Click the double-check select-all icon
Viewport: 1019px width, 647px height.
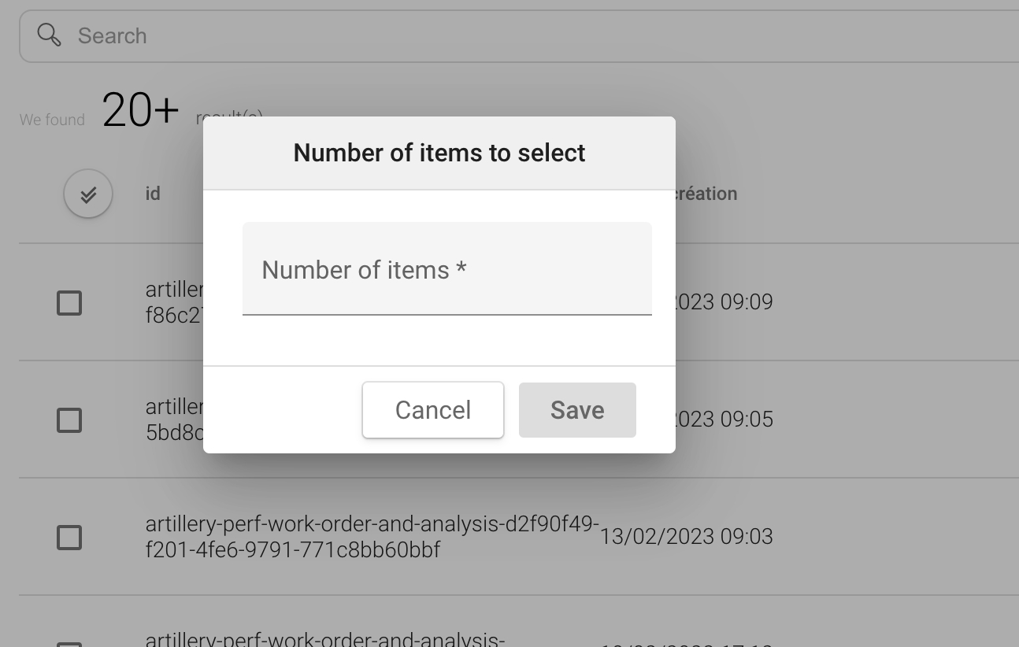[88, 194]
